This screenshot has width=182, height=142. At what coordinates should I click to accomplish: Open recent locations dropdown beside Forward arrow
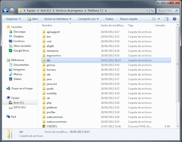pyautogui.click(x=16, y=11)
